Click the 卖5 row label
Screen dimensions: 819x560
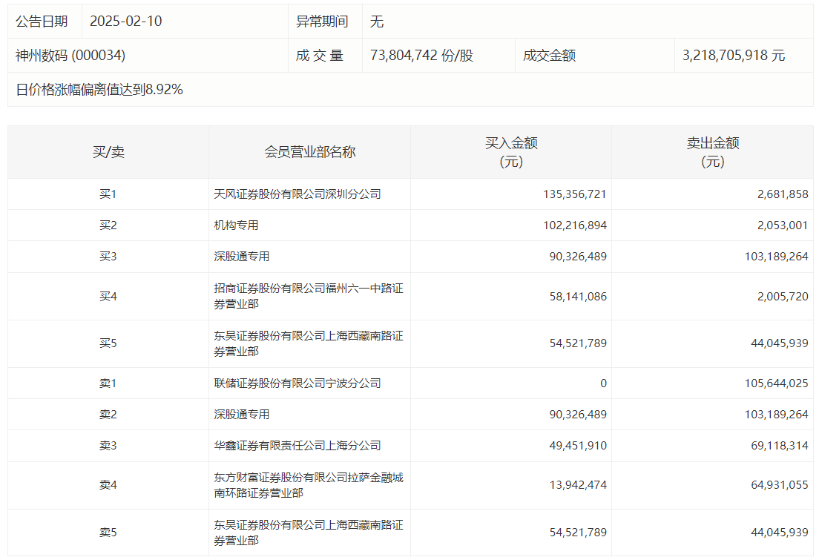tap(108, 533)
